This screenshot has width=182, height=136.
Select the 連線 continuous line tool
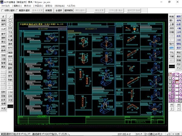click(x=10, y=44)
